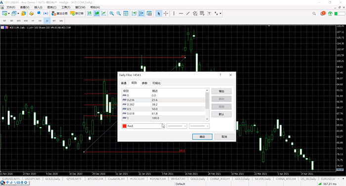The height and width of the screenshot is (186, 346).
Task: Switch to the 参数 tab in Fibo dialog
Action: [144, 83]
